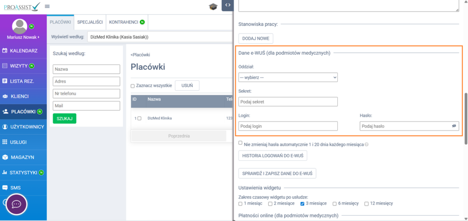Screen dimensions: 468x221
Task: Open the graduation cap tutorial icon
Action: (213, 6)
